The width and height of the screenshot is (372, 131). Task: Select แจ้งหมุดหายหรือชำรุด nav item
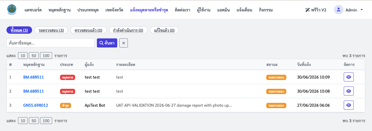(x=149, y=10)
